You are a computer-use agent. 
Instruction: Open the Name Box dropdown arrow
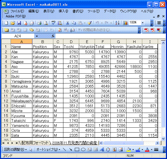point(37,36)
